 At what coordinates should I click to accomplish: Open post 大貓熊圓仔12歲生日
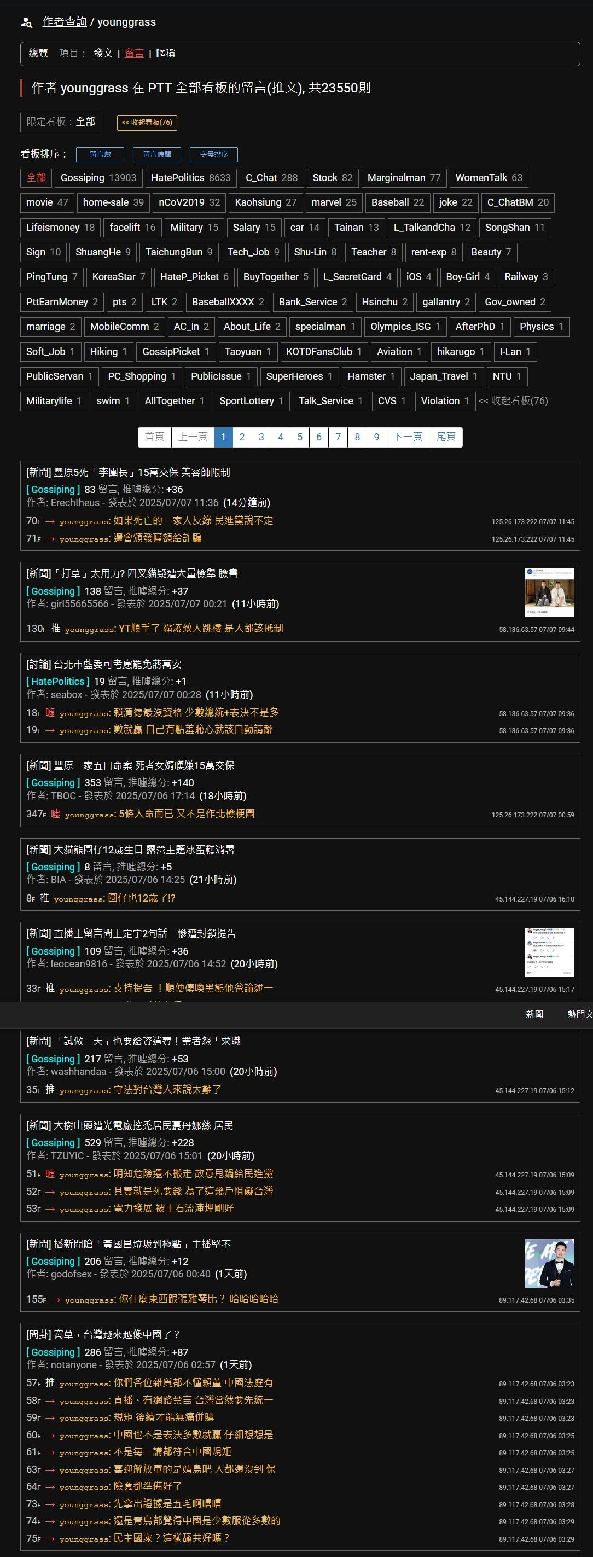click(131, 849)
